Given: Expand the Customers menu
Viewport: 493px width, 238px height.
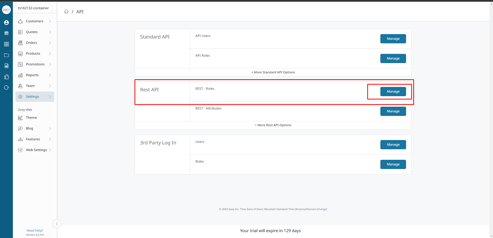Looking at the screenshot, I should 34,21.
